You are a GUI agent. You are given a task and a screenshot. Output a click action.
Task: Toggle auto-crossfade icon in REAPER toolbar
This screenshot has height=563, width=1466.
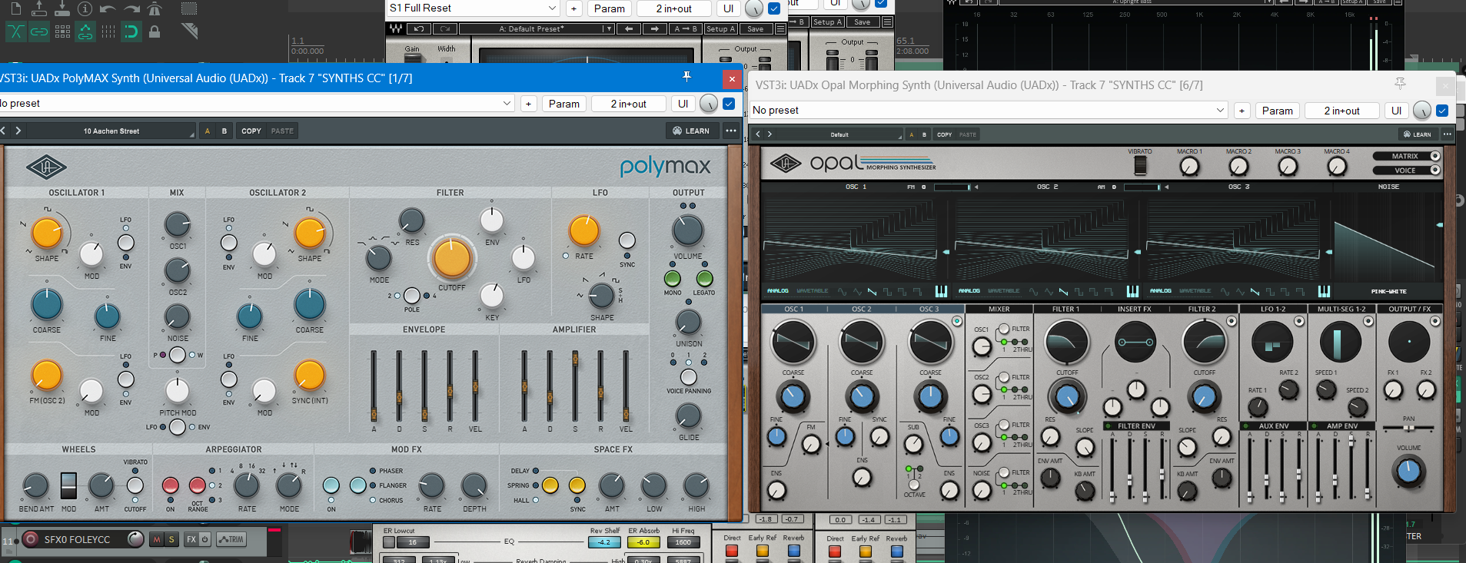click(x=15, y=31)
